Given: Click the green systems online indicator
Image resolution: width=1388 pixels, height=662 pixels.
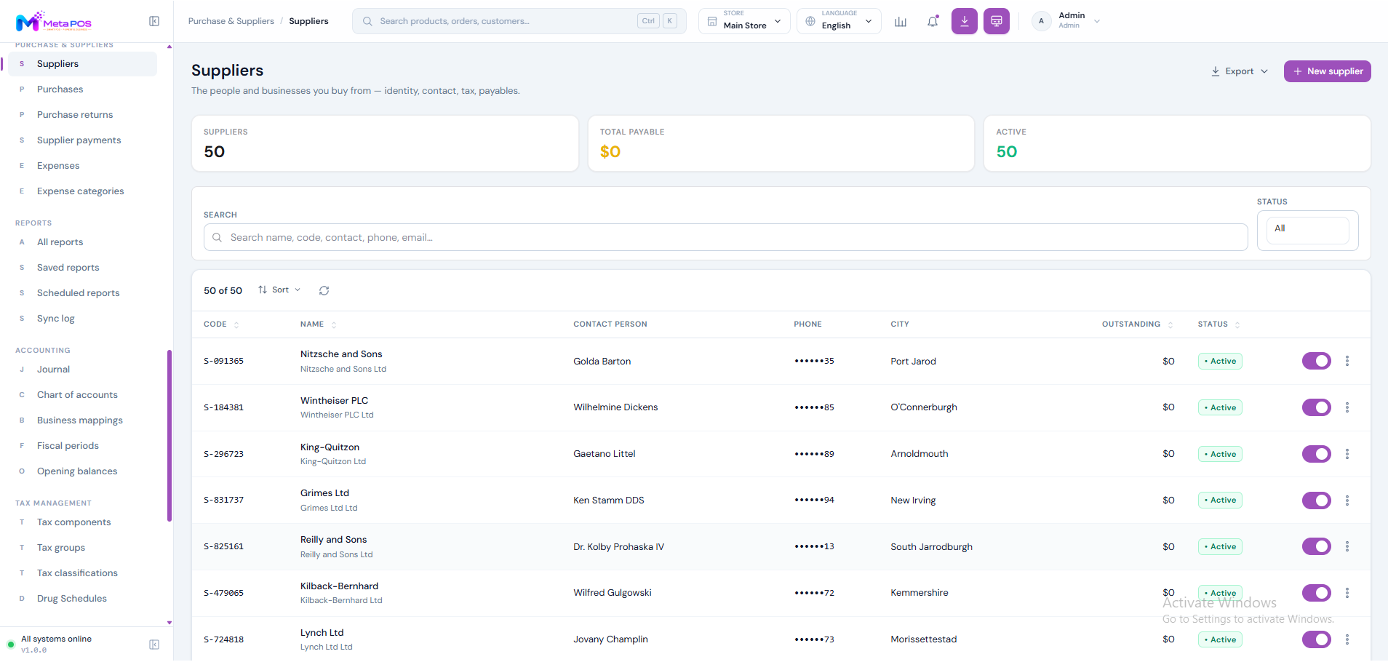Looking at the screenshot, I should pyautogui.click(x=11, y=645).
